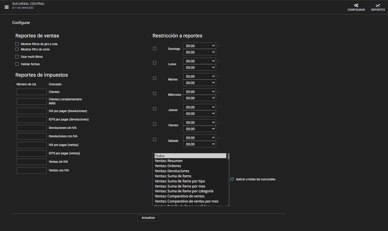Select Ventas: Suma de ítems por categoría
388x231 pixels.
(x=190, y=191)
